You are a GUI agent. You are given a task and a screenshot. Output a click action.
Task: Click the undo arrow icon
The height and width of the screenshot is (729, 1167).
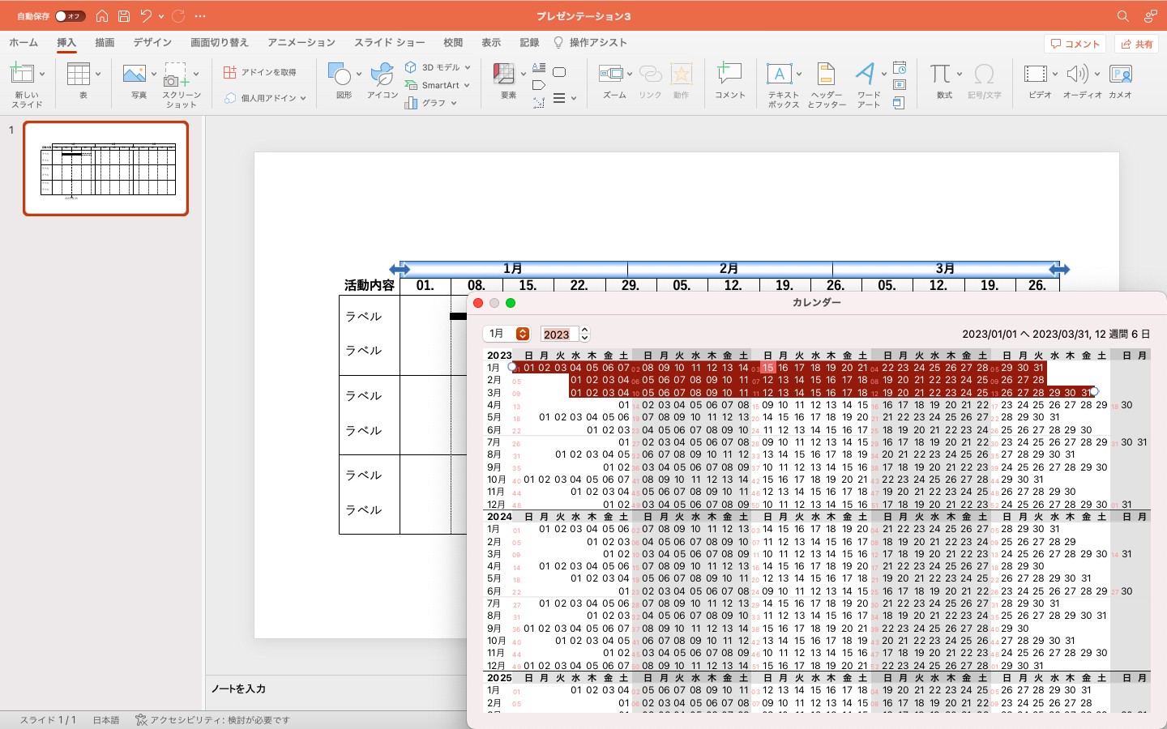pos(146,16)
